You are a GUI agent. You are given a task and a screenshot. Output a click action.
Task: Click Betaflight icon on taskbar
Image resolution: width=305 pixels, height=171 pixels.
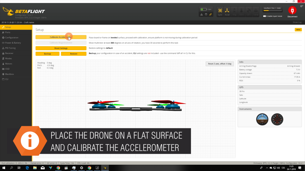105,168
